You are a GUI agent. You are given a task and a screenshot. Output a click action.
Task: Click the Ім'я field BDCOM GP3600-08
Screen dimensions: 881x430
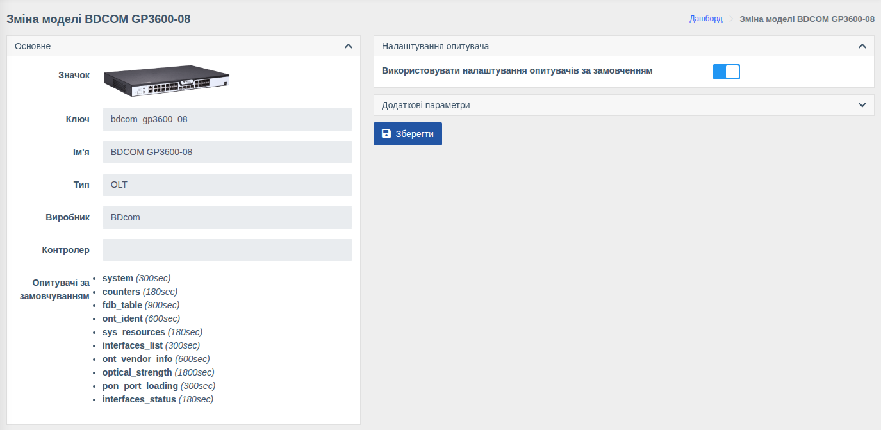pyautogui.click(x=227, y=152)
